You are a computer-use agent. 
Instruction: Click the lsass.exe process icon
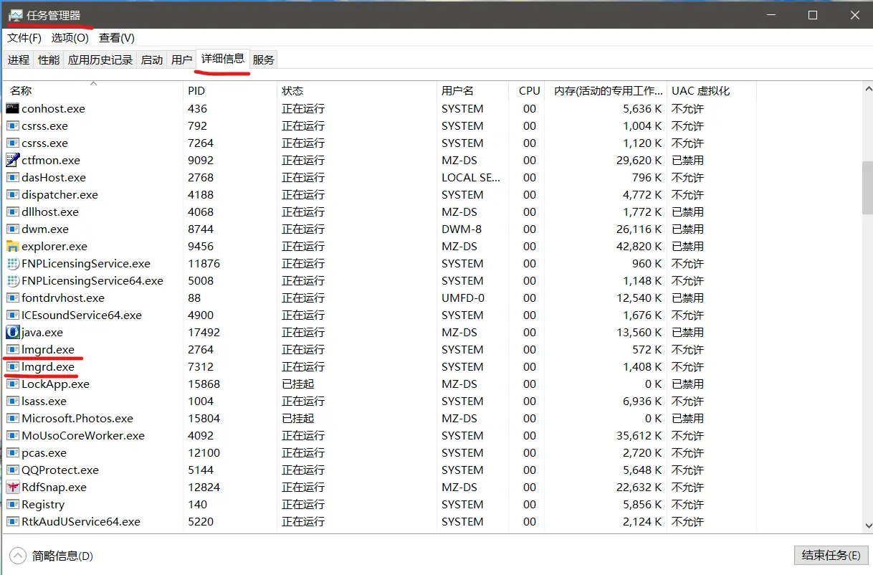[x=12, y=401]
